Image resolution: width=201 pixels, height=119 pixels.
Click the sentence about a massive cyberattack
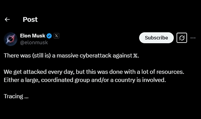click(71, 56)
